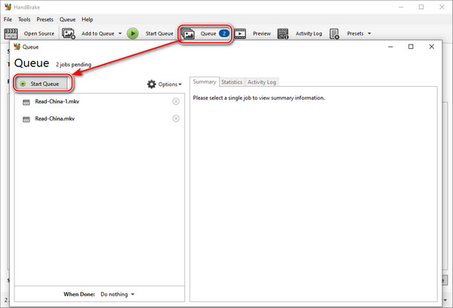Click the Preview toolbar label
Image resolution: width=453 pixels, height=308 pixels.
pos(262,33)
